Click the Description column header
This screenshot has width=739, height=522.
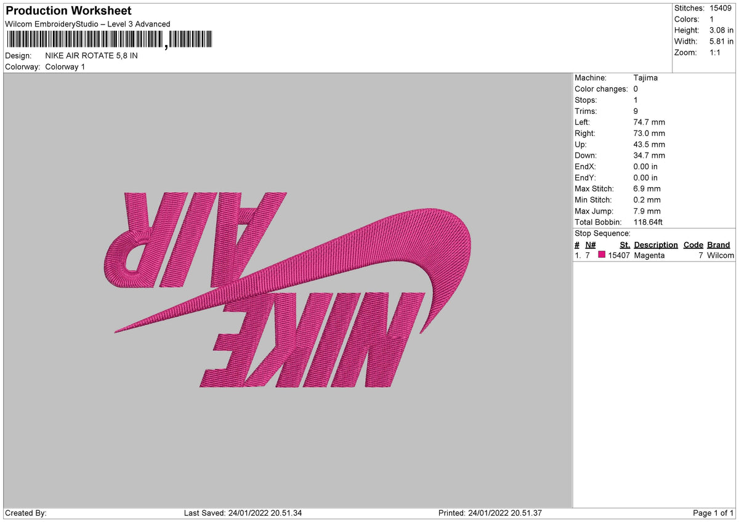click(x=656, y=244)
